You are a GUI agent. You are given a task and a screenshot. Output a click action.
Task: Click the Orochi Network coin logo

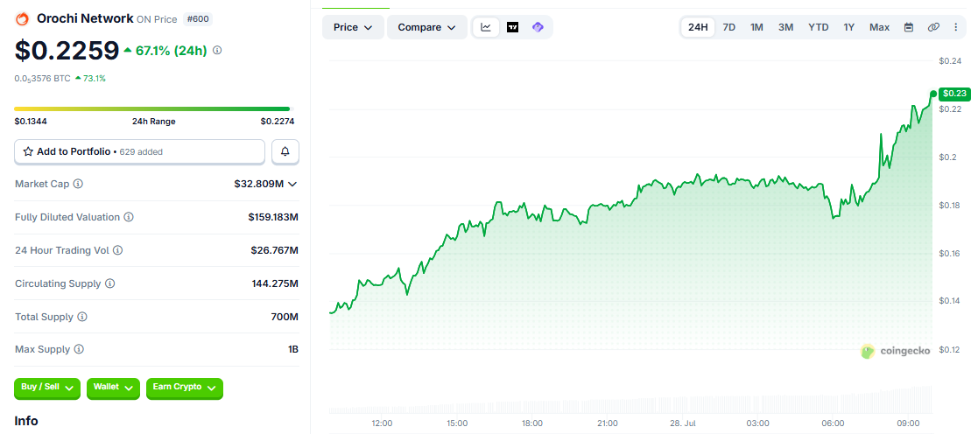(x=23, y=18)
